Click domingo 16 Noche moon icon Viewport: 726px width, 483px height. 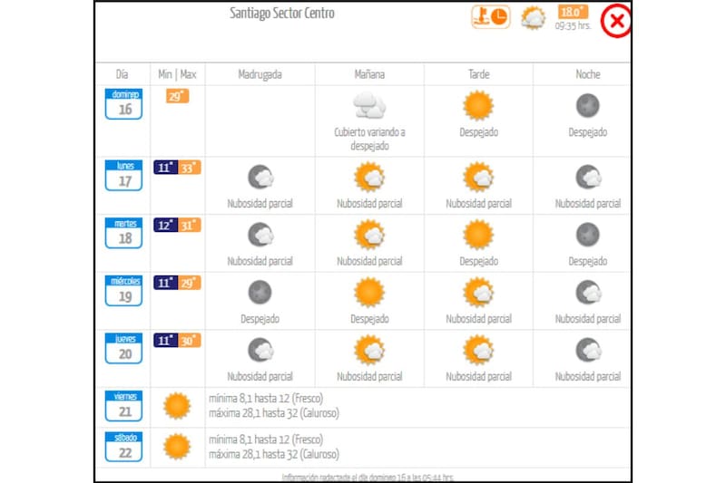(x=587, y=106)
